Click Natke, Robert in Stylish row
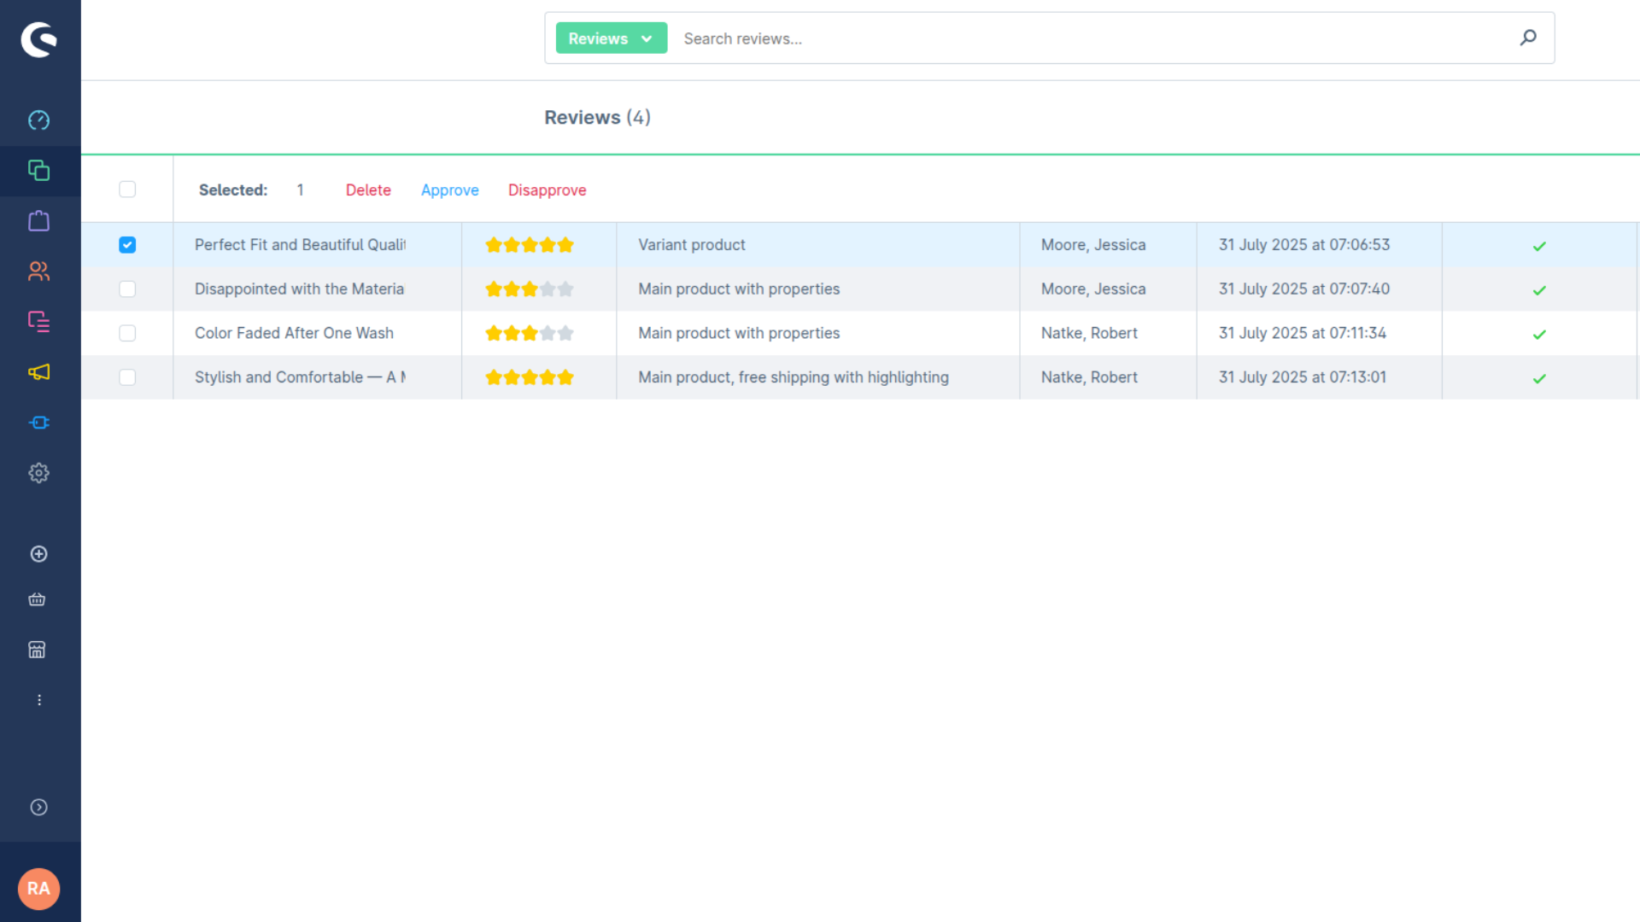 pos(1089,377)
